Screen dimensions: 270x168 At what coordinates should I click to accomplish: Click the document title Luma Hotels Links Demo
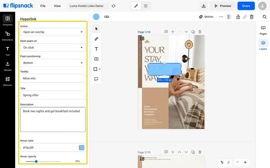pos(87,6)
